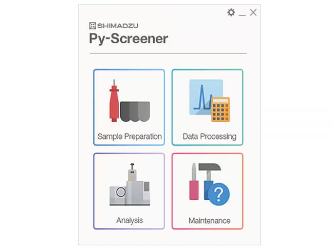Click the orange calculator icon

click(x=221, y=110)
